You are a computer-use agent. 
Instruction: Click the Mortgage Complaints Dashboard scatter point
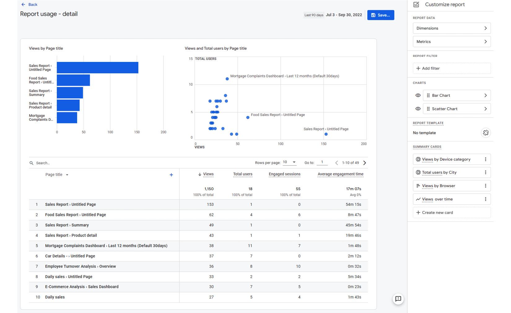227,79
